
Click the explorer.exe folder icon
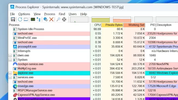15,73
